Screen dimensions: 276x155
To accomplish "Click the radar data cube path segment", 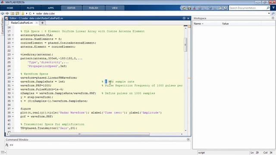I will tap(45, 13).
